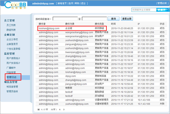Open 企业公告栏 in the sidebar
Image resolution: width=170 pixels, height=114 pixels.
tap(12, 39)
